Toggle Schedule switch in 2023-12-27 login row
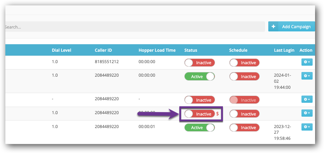The height and width of the screenshot is (153, 324). [244, 128]
